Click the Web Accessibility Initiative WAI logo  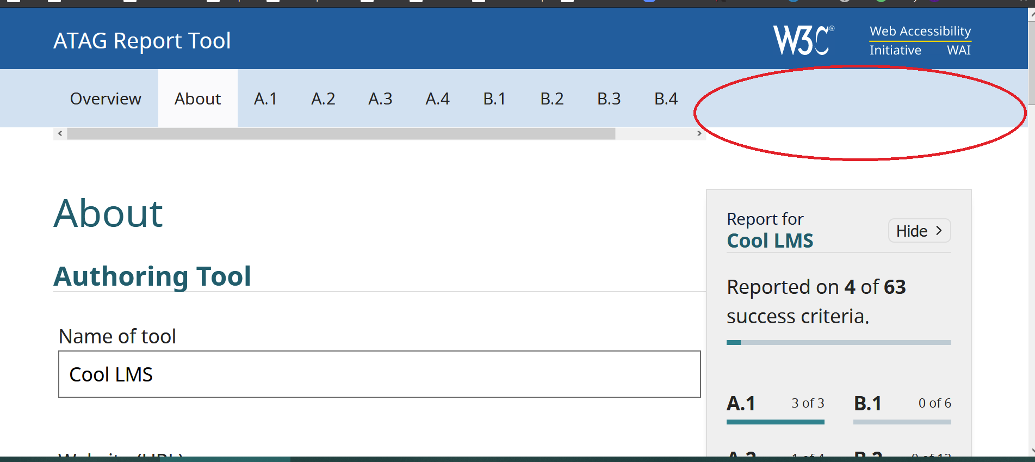click(x=919, y=40)
